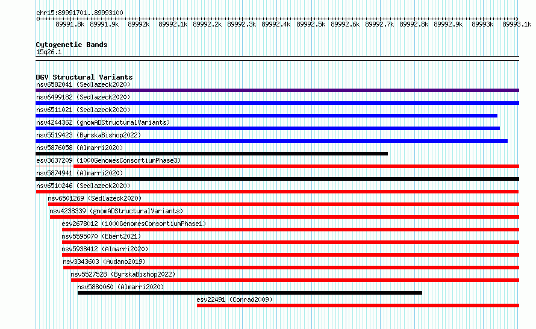
Task: Click the 89992.9k ruler tick label
Action: click(448, 24)
